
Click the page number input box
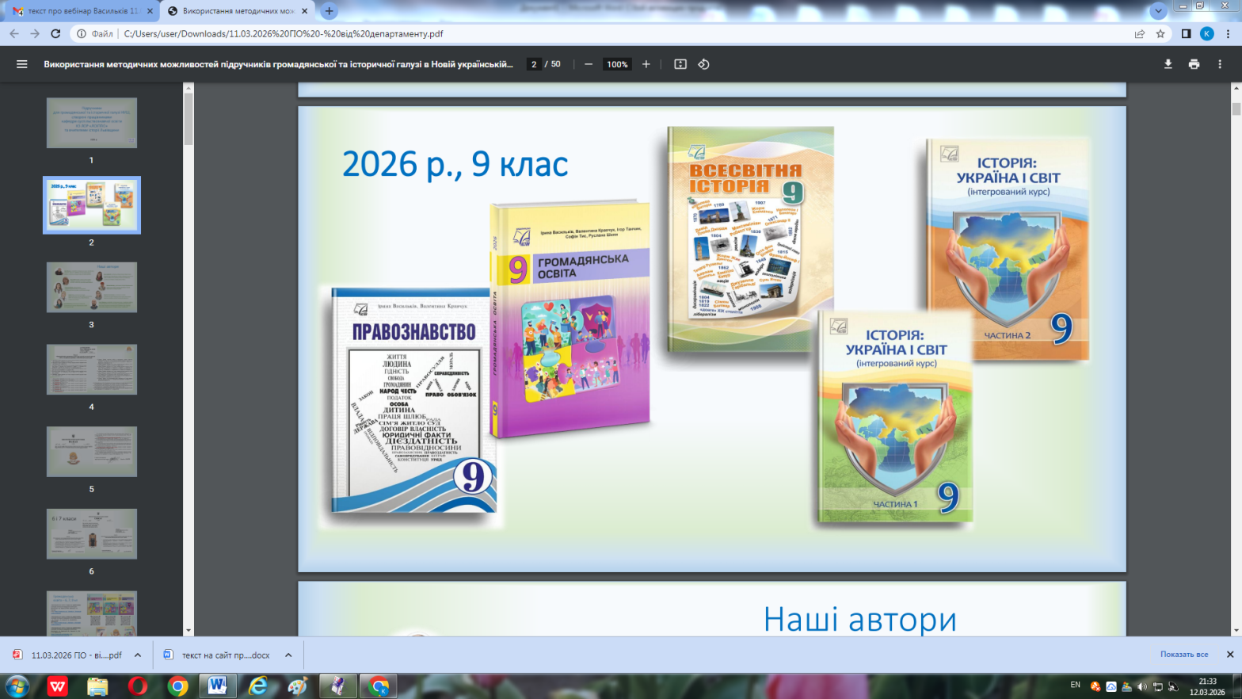coord(534,64)
